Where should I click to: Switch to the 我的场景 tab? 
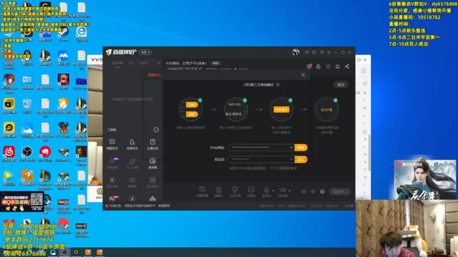117,63
